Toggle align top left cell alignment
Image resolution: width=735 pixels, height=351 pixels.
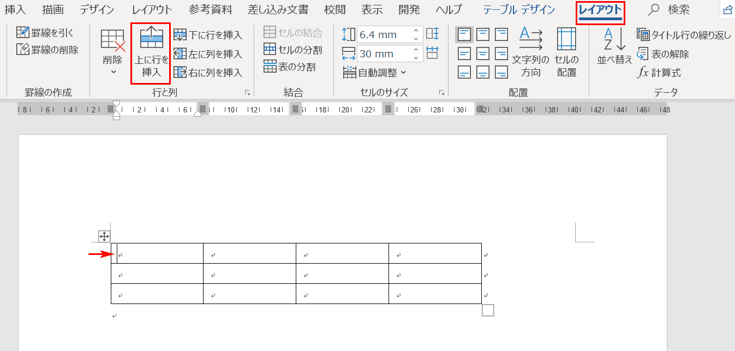[x=464, y=34]
